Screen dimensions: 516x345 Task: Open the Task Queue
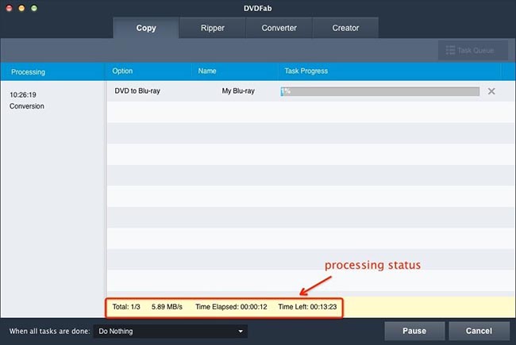(x=473, y=50)
